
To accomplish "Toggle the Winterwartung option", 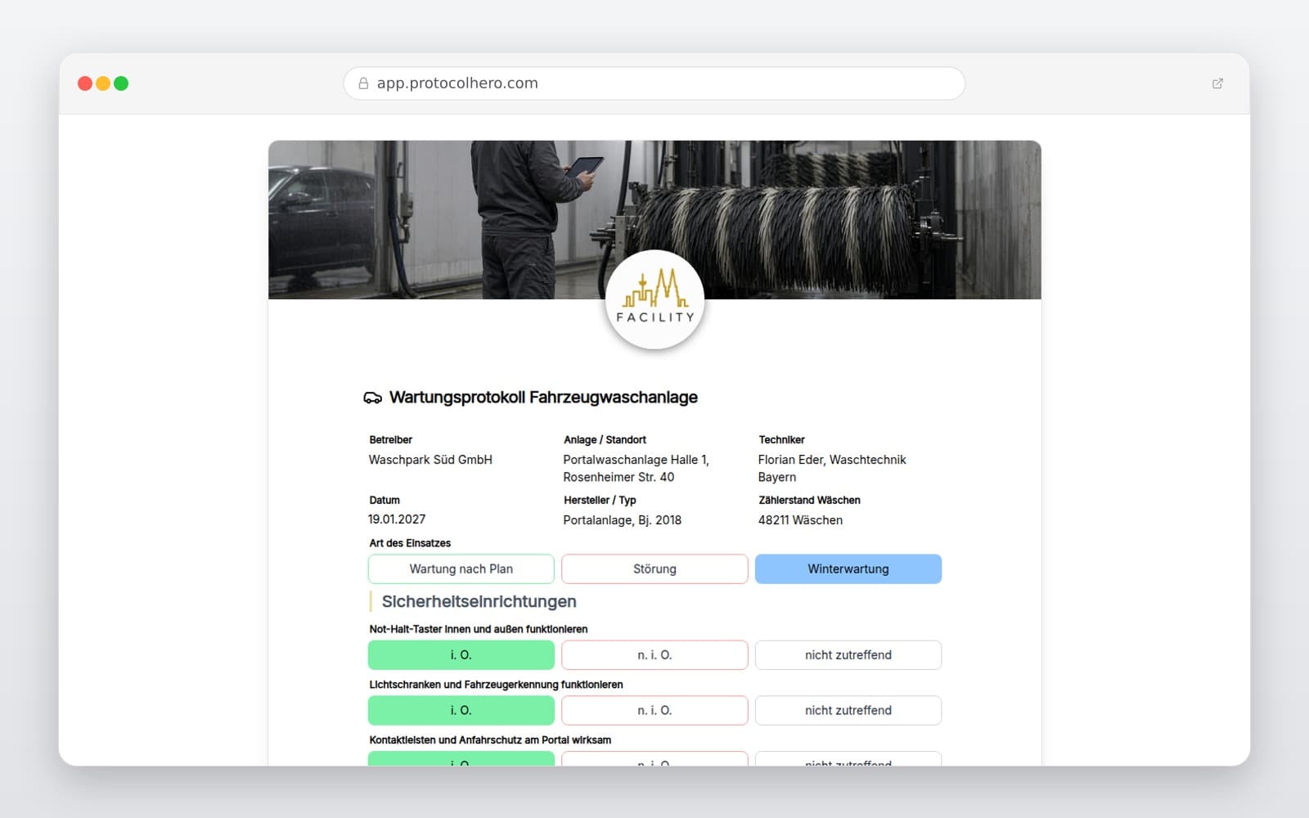I will [x=848, y=569].
